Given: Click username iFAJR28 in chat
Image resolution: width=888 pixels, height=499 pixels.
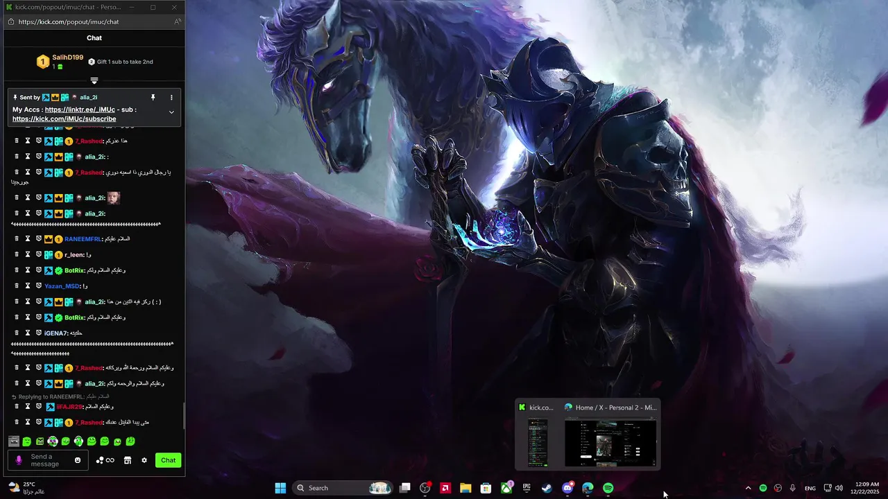Looking at the screenshot, I should click(x=69, y=407).
